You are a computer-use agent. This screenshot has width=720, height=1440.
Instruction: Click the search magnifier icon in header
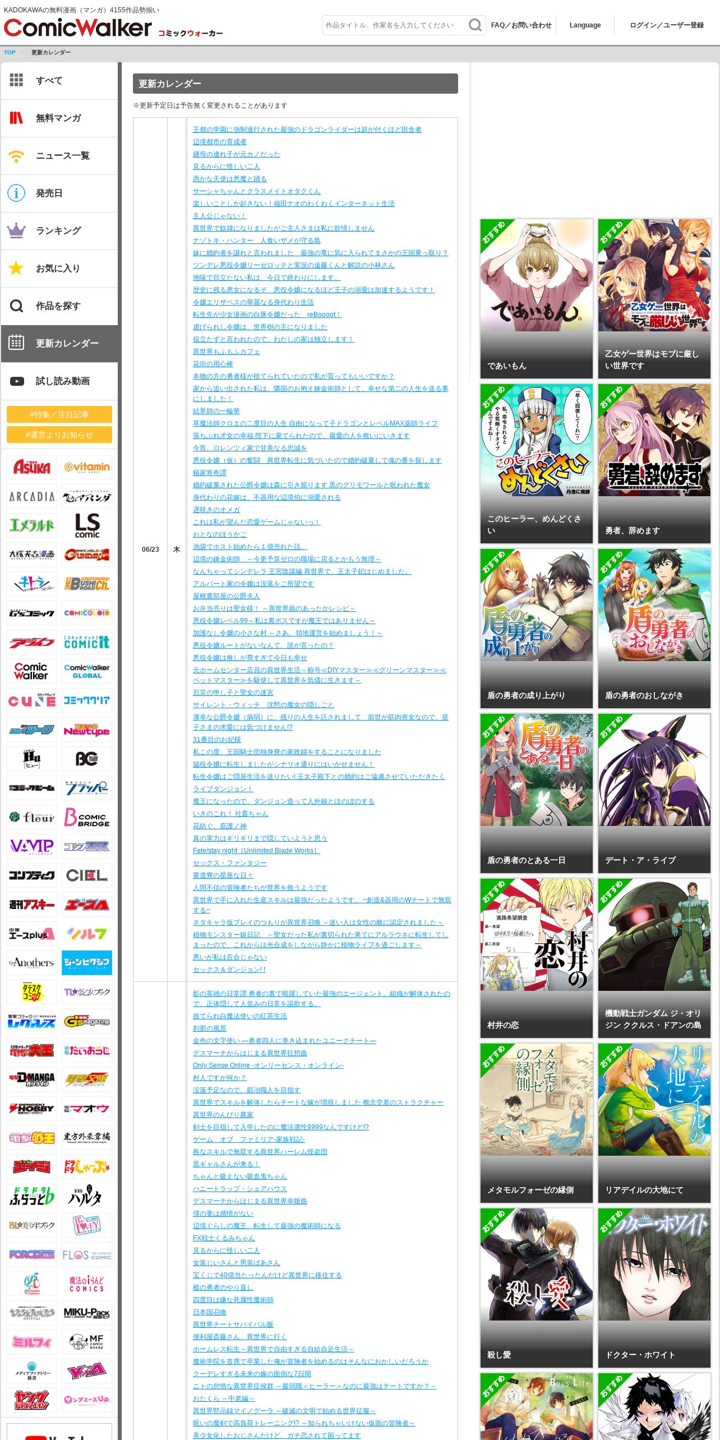474,25
